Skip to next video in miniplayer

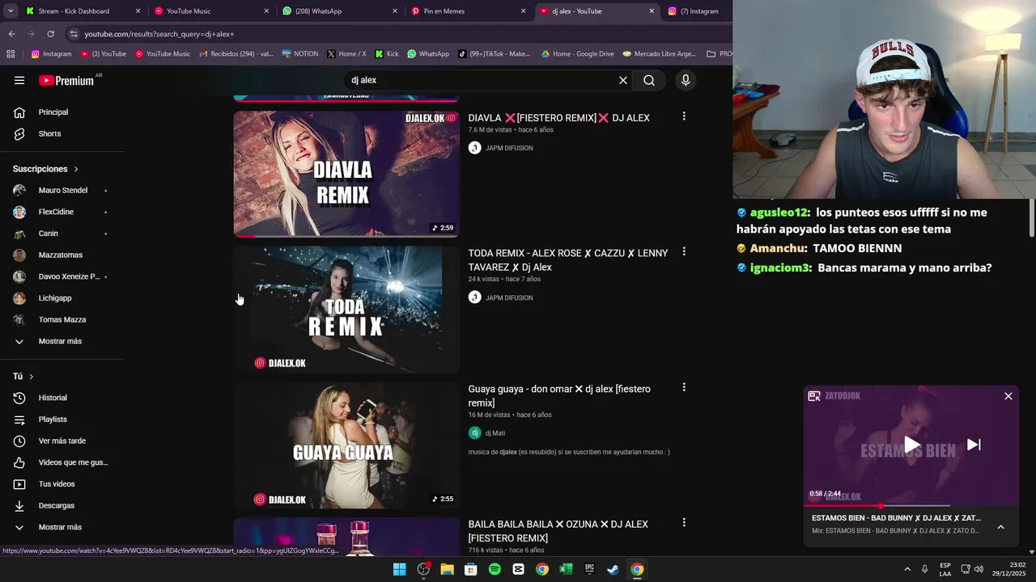pyautogui.click(x=974, y=445)
